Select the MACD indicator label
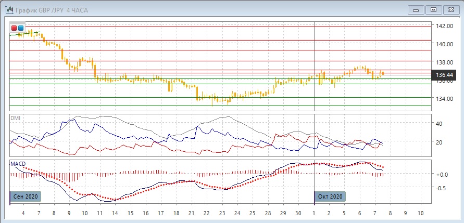 coord(17,164)
